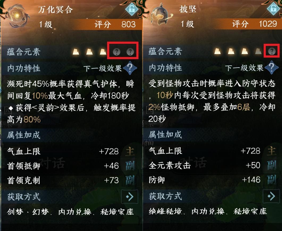Show next level effect help for 披坚
282x231 pixels.
[272, 67]
